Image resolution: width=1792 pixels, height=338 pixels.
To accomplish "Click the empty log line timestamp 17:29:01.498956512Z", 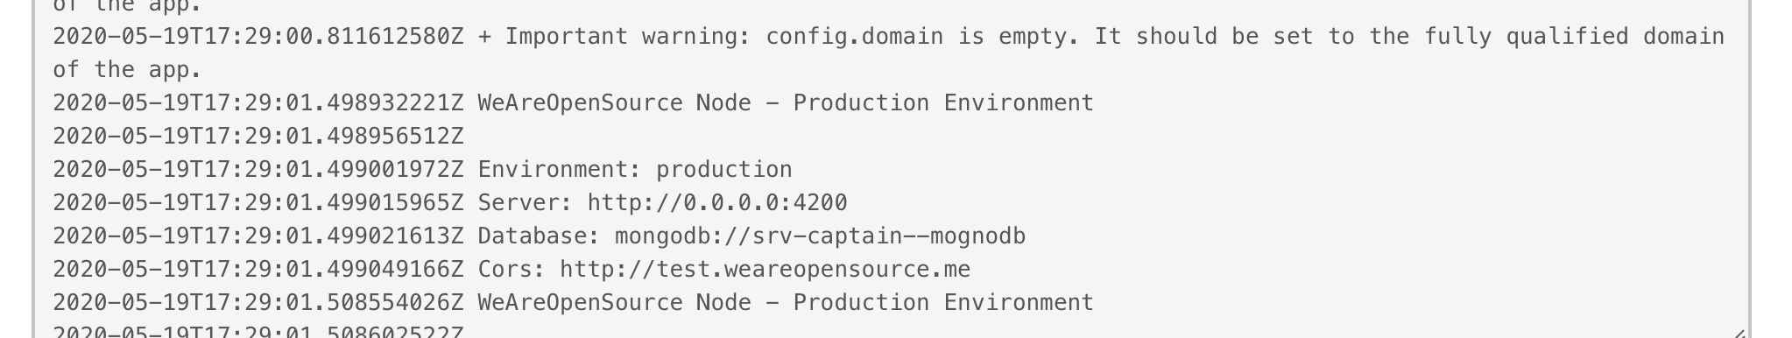I will tap(258, 137).
